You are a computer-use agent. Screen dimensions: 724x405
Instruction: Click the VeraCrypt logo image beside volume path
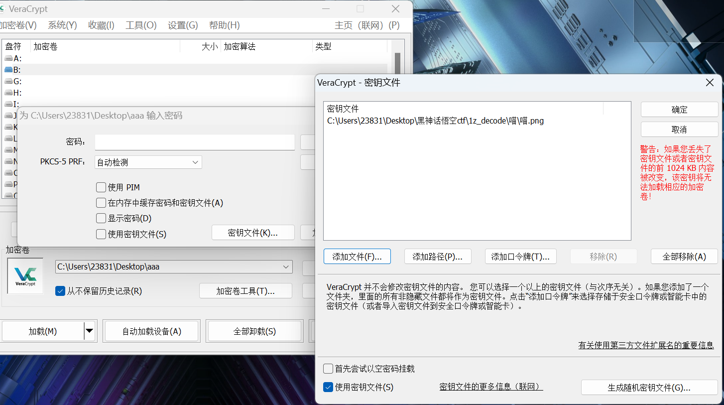pos(25,275)
